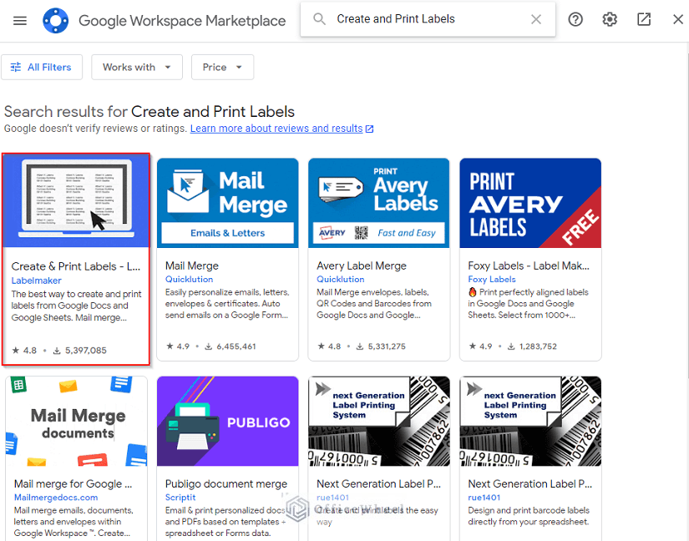Clear the search text with X

coord(535,19)
